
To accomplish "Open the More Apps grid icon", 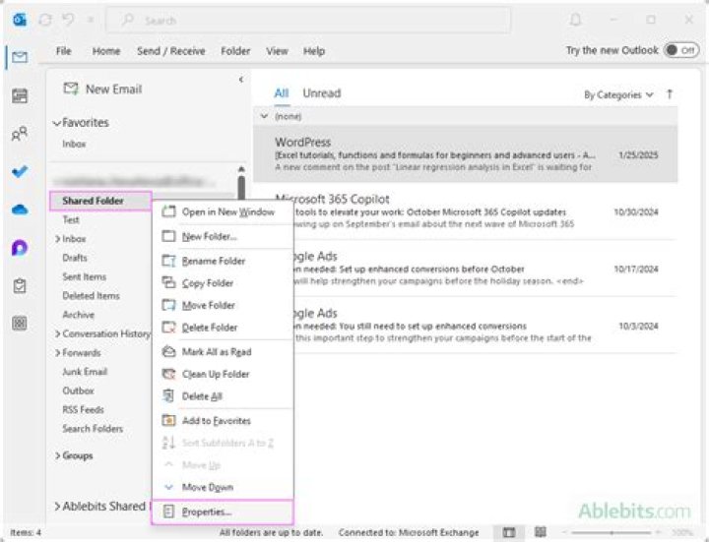I will pyautogui.click(x=20, y=323).
